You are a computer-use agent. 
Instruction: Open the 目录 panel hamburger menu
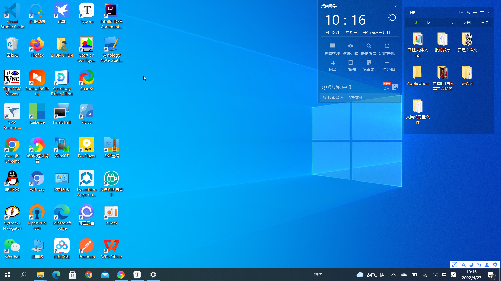[482, 13]
